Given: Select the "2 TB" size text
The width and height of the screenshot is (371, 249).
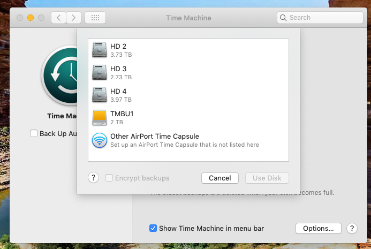Looking at the screenshot, I should click(x=117, y=123).
